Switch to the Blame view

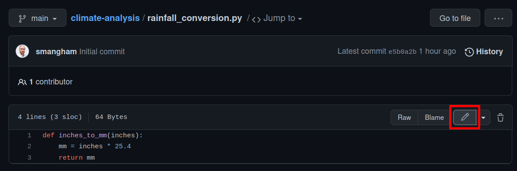point(434,117)
